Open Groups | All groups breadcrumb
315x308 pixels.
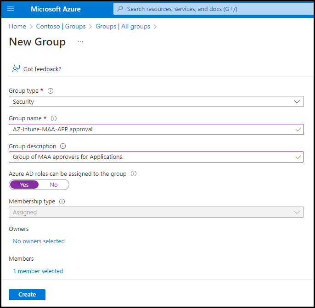tap(123, 27)
